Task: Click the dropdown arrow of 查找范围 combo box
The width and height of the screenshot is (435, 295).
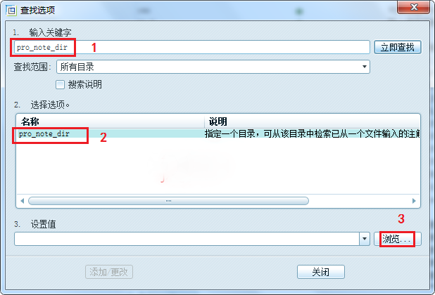Action: pos(364,67)
